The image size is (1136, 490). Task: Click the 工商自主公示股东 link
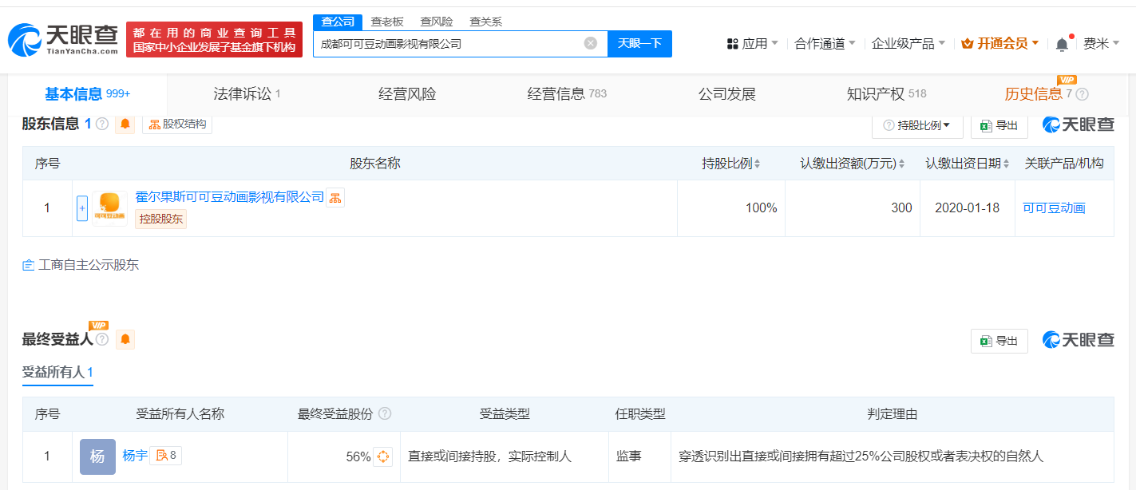[81, 265]
